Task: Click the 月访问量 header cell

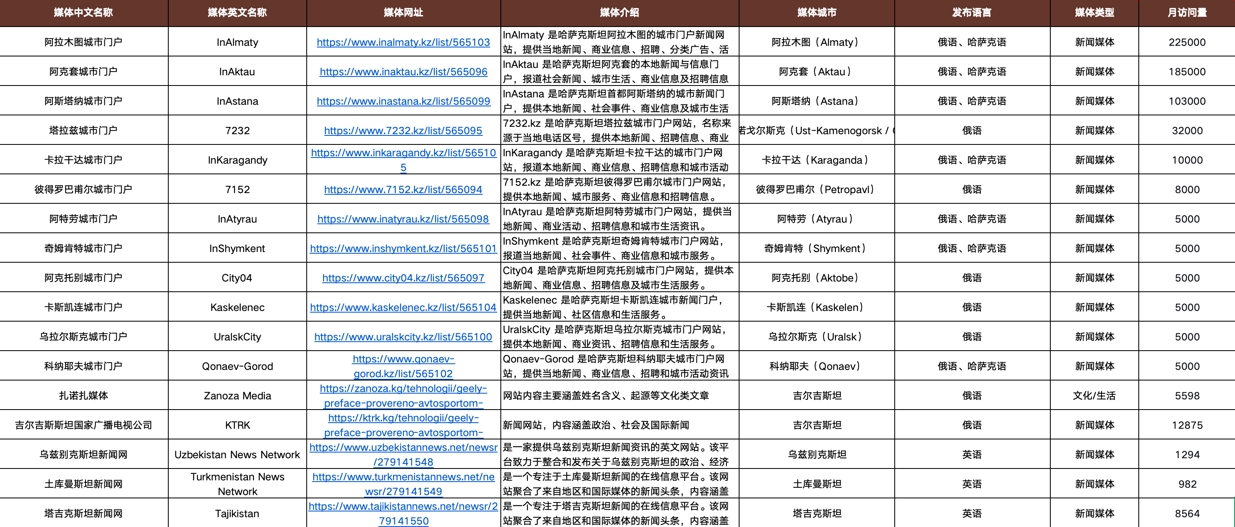Action: 1187,13
